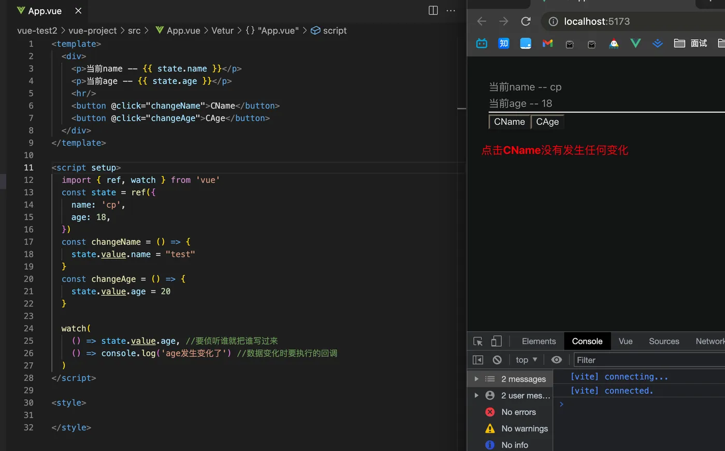The image size is (725, 451).
Task: Open src breadcrumb segment
Action: click(x=134, y=31)
